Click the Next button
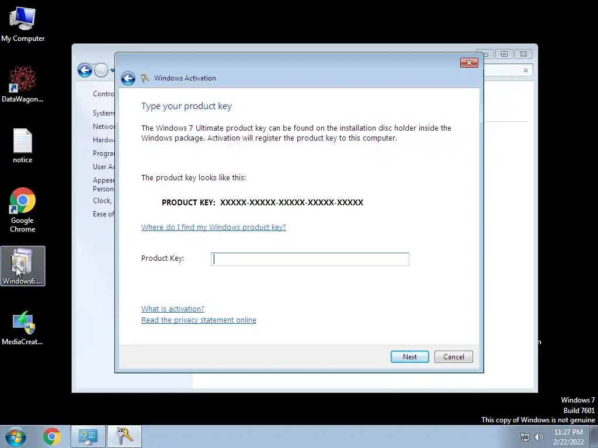The image size is (598, 448). pos(409,356)
